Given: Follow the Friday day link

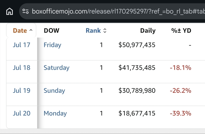Looking at the screenshot, I should (52, 45).
